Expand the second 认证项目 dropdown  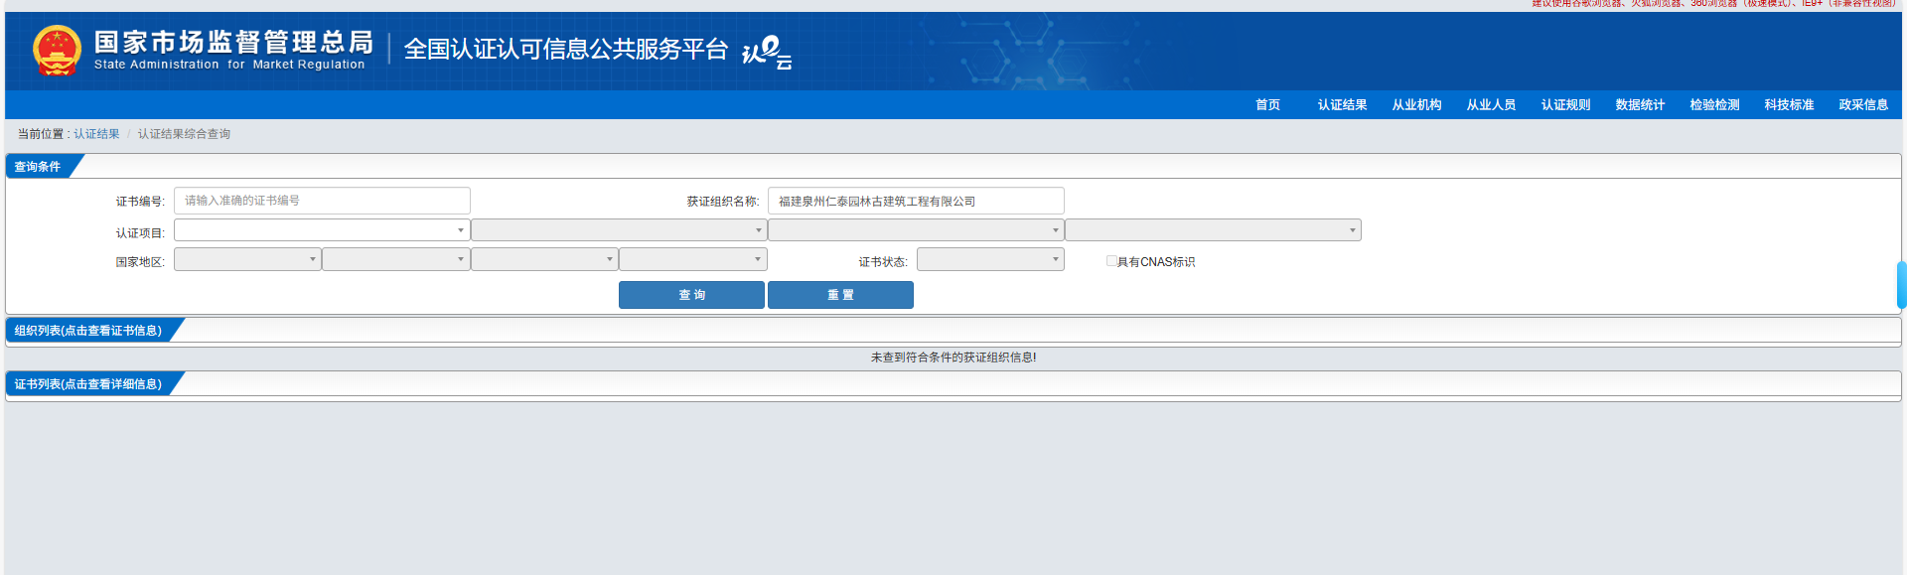(619, 230)
